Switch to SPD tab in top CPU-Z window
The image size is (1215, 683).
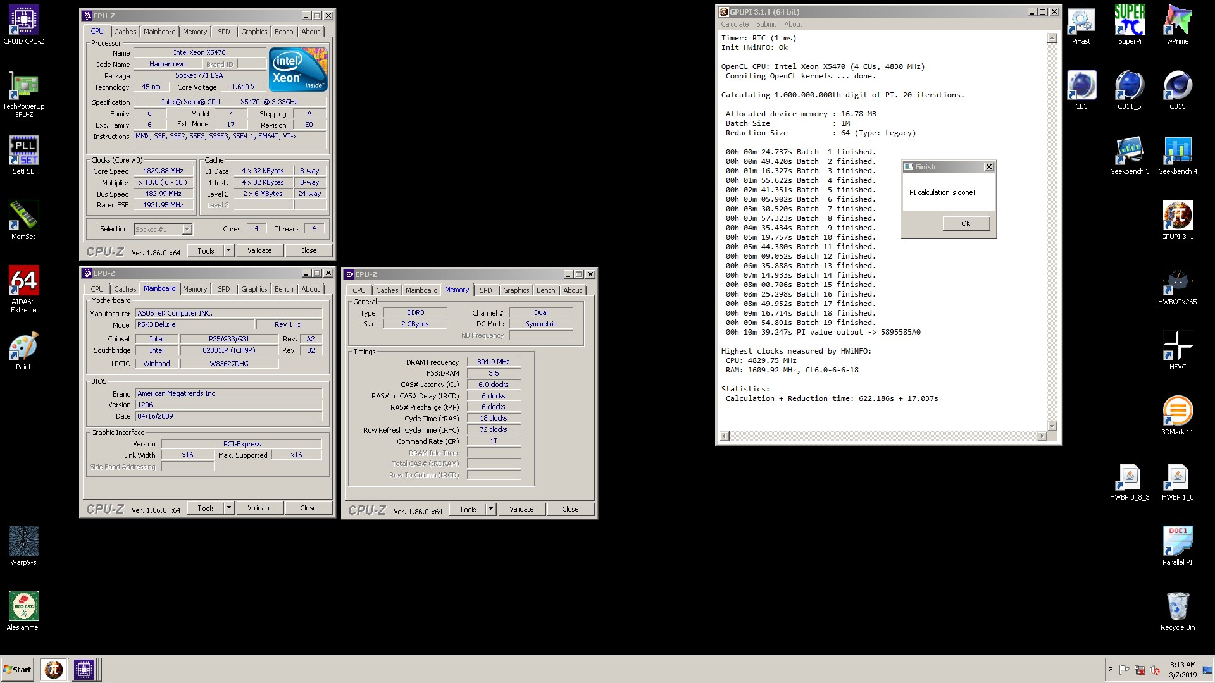[x=224, y=32]
